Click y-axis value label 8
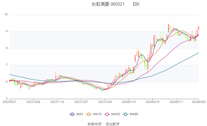The height and width of the screenshot is (126, 207). click(x=7, y=48)
